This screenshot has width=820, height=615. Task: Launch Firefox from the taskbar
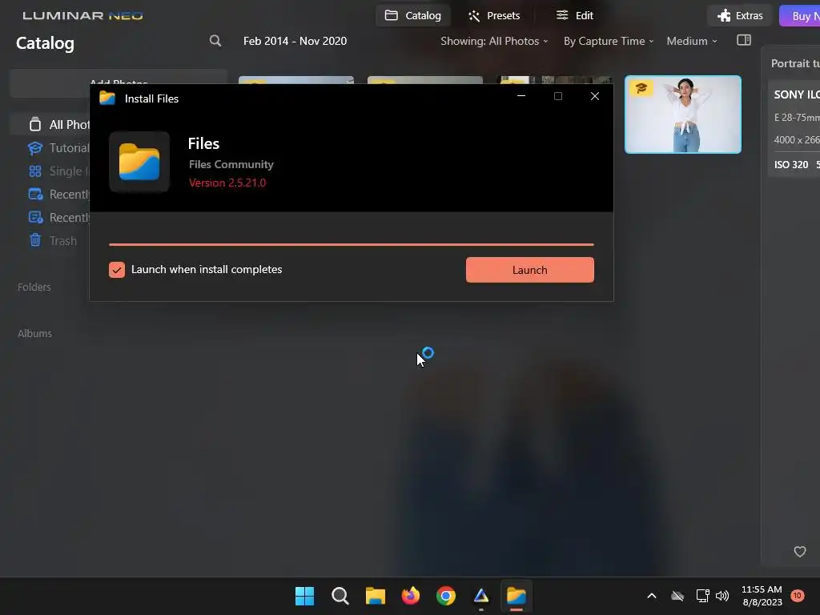click(x=411, y=596)
